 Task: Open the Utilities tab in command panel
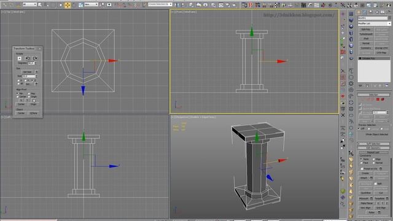pyautogui.click(x=388, y=12)
